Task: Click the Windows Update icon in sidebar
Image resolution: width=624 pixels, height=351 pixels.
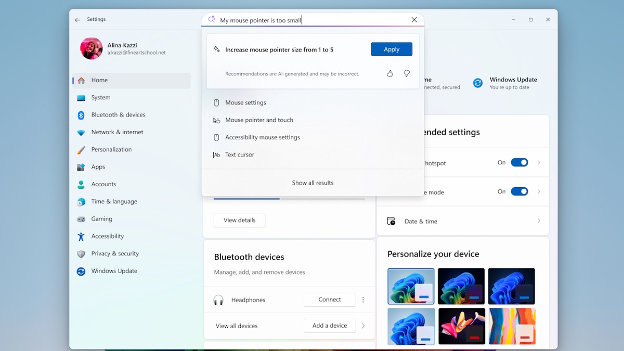Action: 81,271
